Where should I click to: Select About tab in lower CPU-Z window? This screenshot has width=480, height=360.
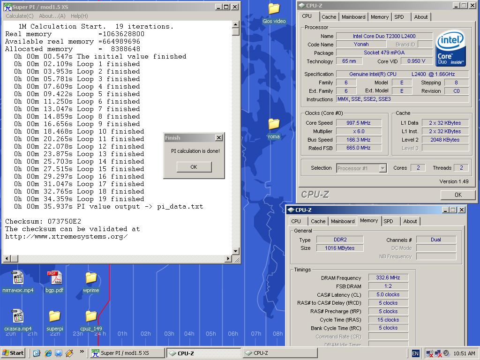coord(410,221)
